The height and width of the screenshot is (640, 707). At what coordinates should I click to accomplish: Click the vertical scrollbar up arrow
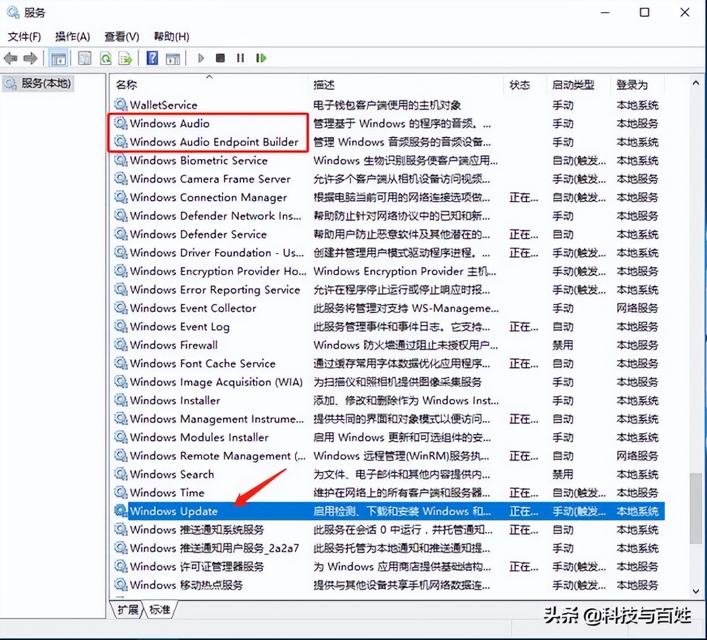click(x=695, y=82)
